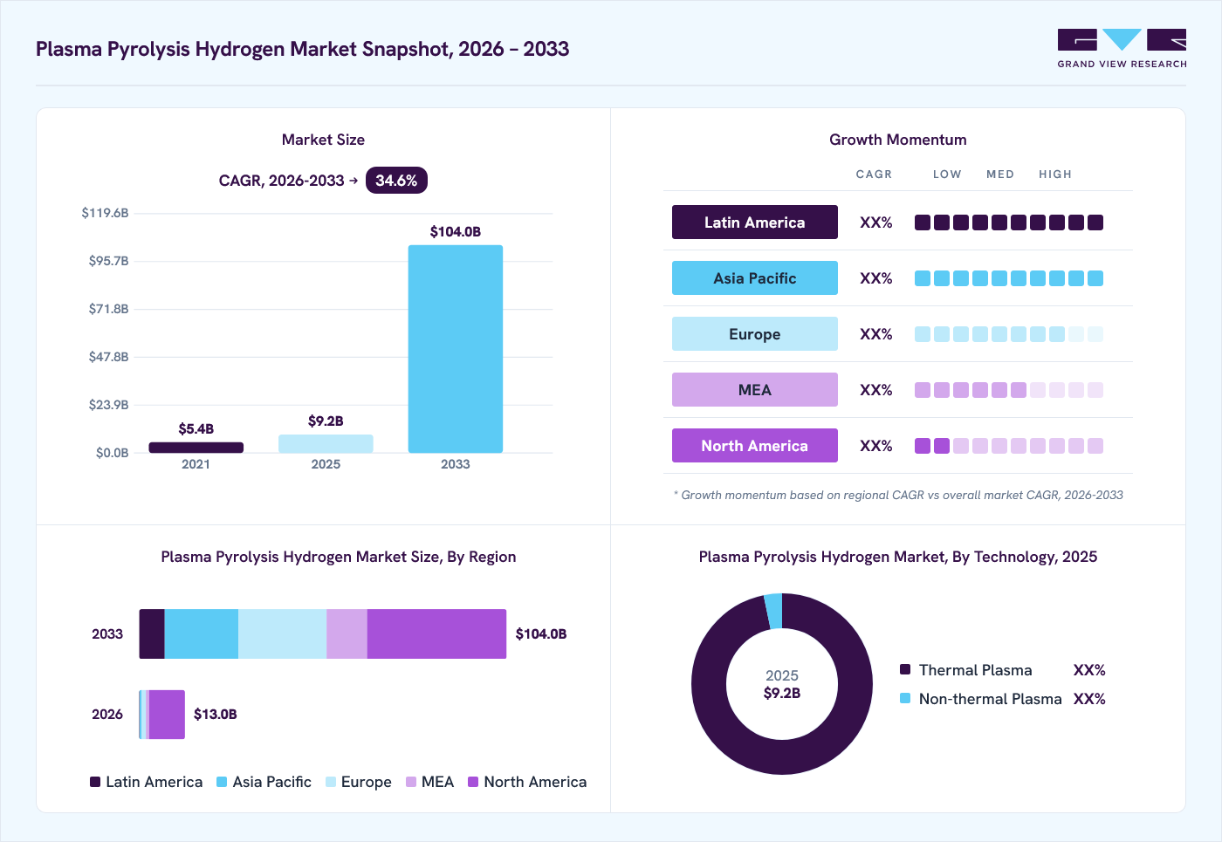Screen dimensions: 1222x842
Task: Click the Europe legend swatch
Action: [x=331, y=782]
